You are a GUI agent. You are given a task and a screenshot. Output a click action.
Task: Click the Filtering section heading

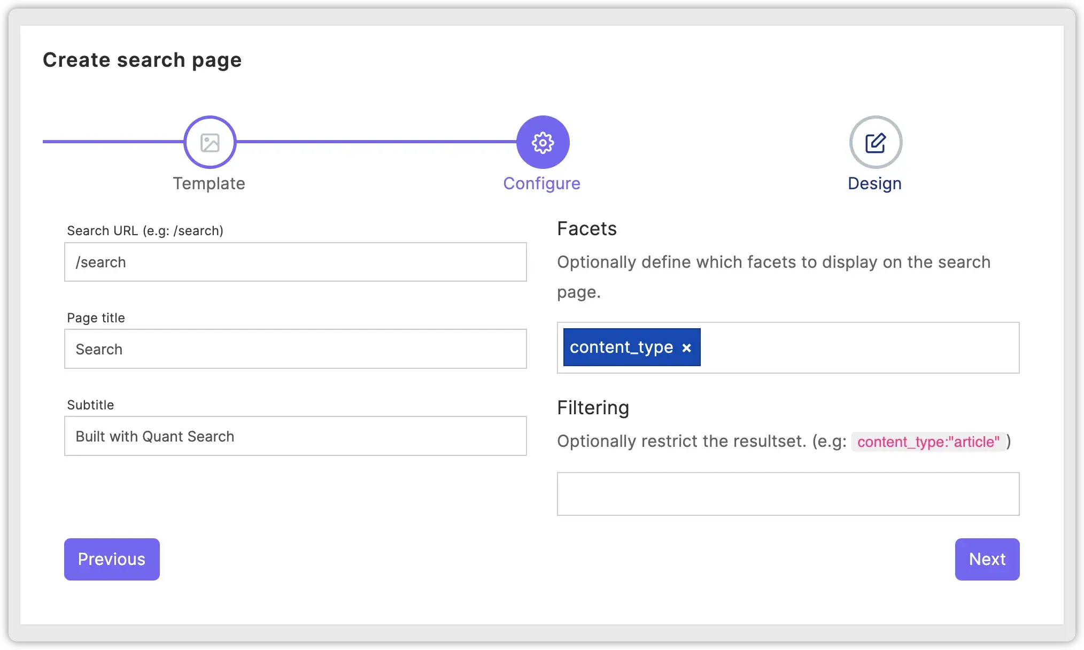click(593, 407)
